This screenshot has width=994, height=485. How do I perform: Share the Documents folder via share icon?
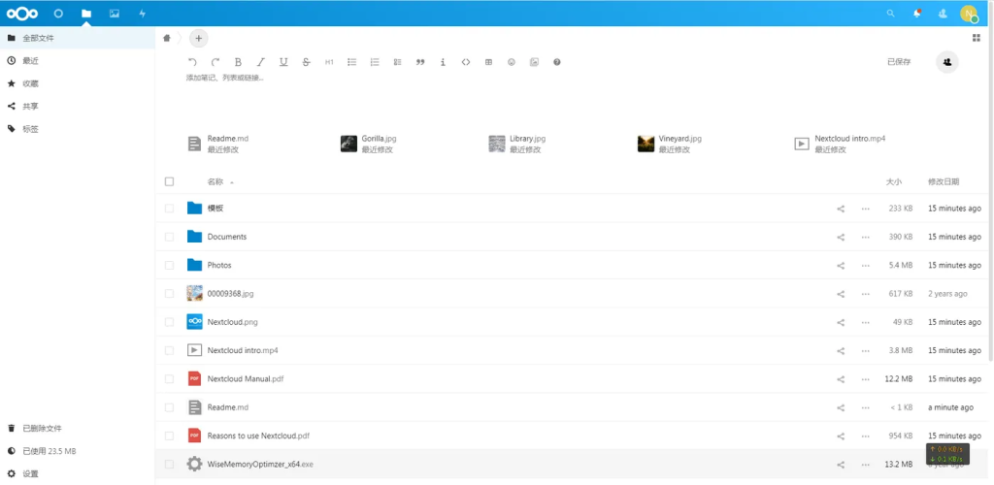[841, 237]
